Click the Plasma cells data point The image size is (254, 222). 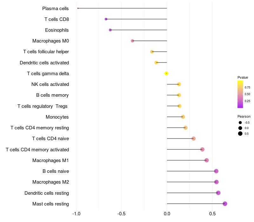coord(78,8)
